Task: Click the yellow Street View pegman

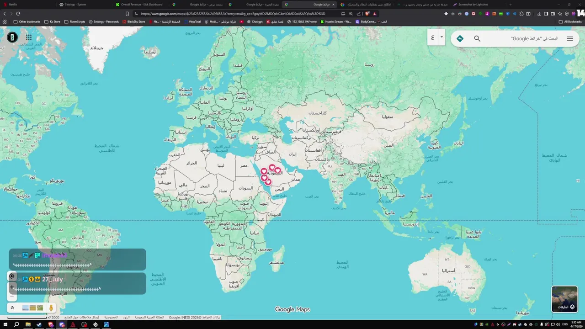Action: click(51, 308)
